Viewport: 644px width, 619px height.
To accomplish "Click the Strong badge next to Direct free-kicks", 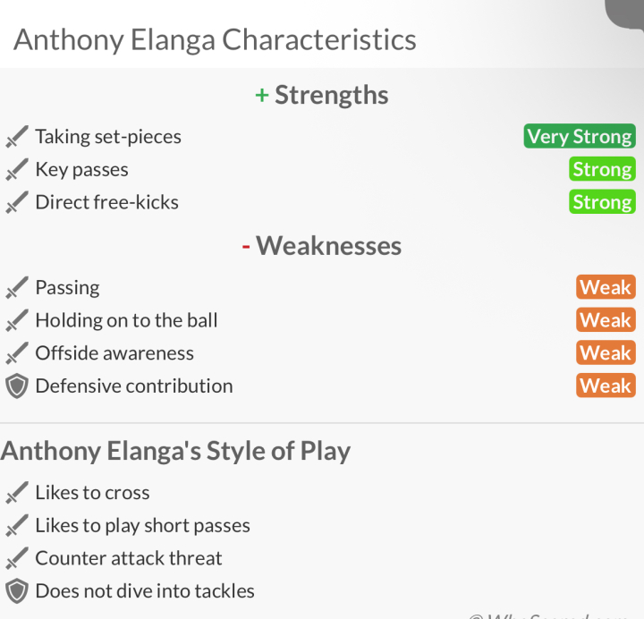I will coord(602,201).
